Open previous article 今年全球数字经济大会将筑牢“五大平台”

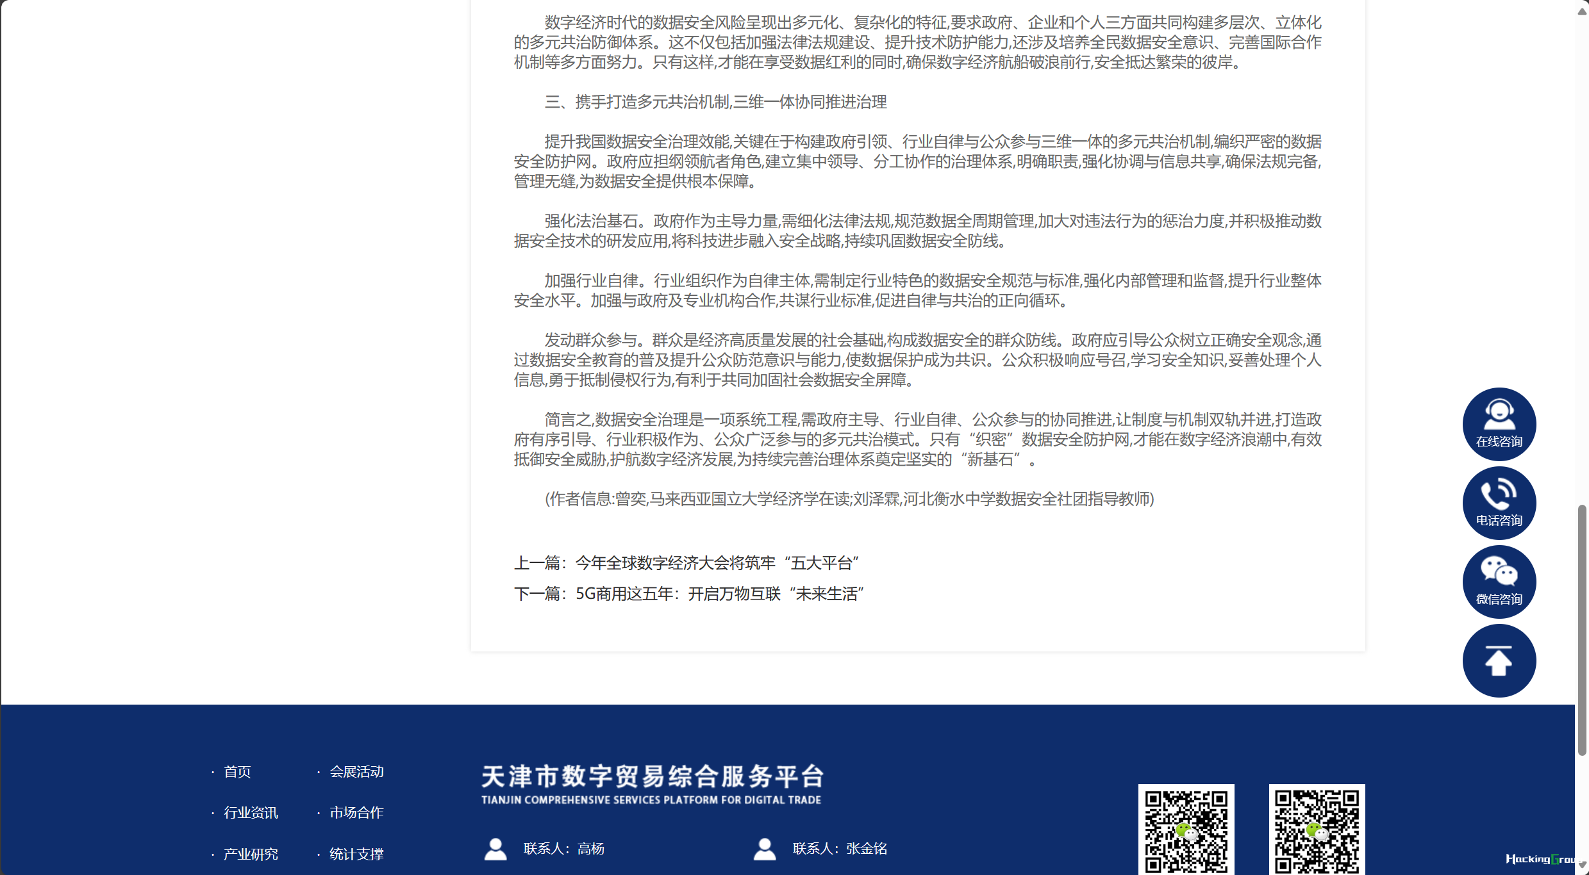pos(717,563)
